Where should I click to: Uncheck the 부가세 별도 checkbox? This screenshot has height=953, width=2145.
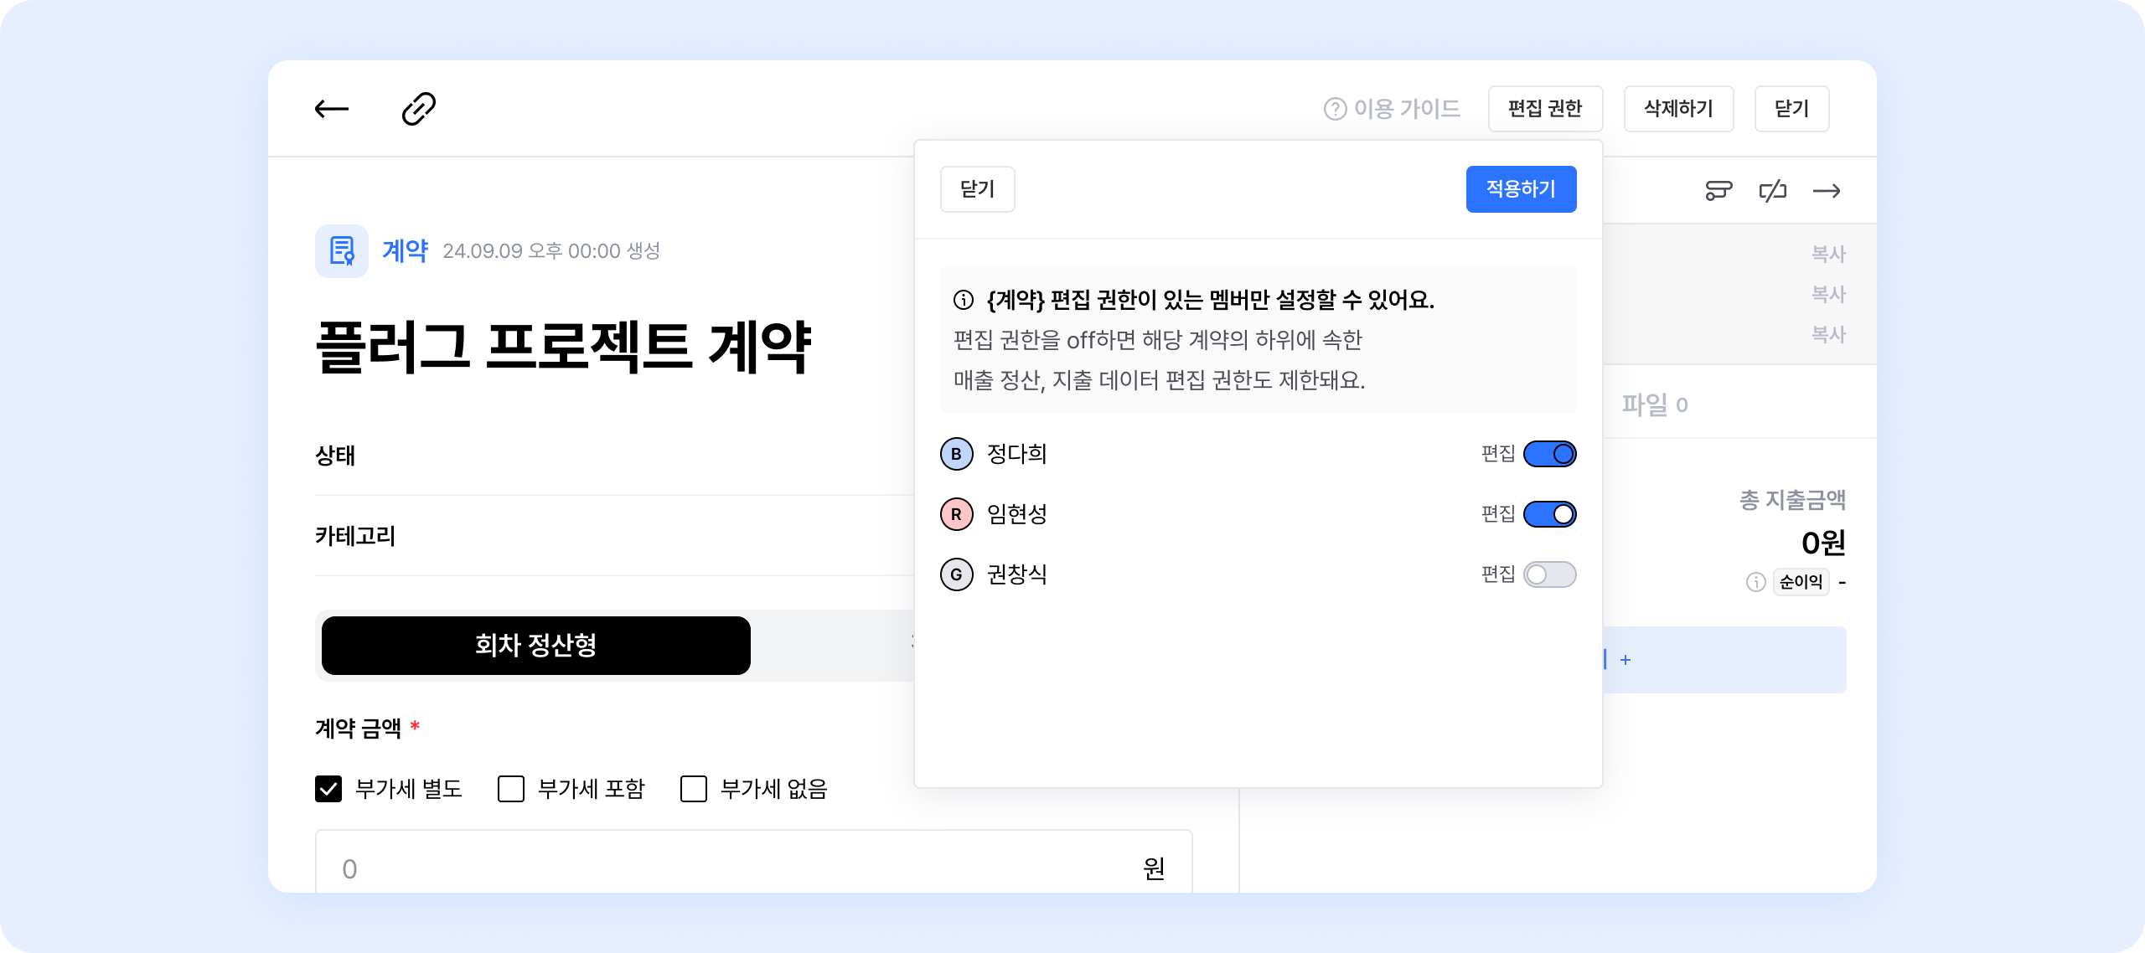click(x=328, y=789)
